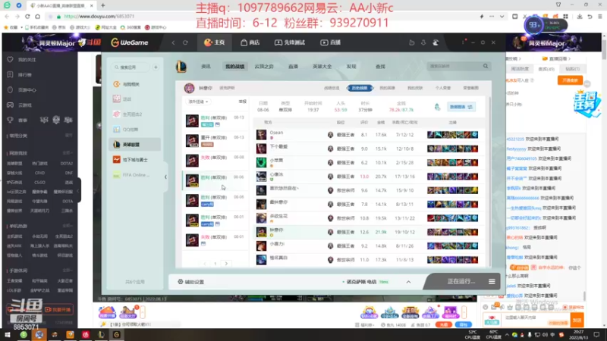Select the 08-08 失败 match entry
The width and height of the screenshot is (607, 341).
(x=215, y=161)
